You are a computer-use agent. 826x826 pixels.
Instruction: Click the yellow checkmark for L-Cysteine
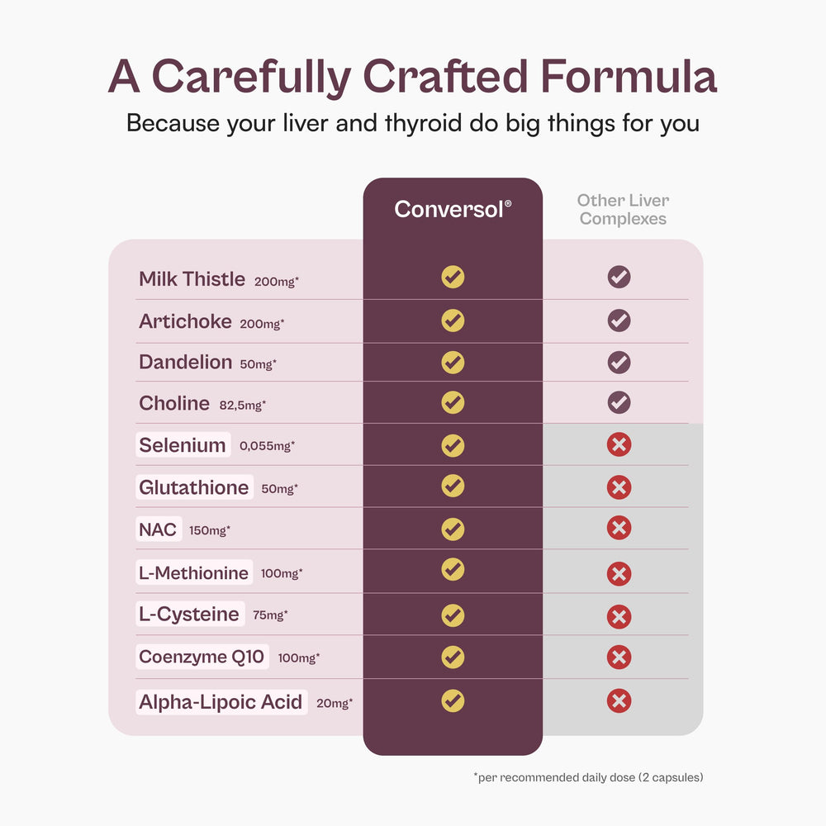[453, 615]
